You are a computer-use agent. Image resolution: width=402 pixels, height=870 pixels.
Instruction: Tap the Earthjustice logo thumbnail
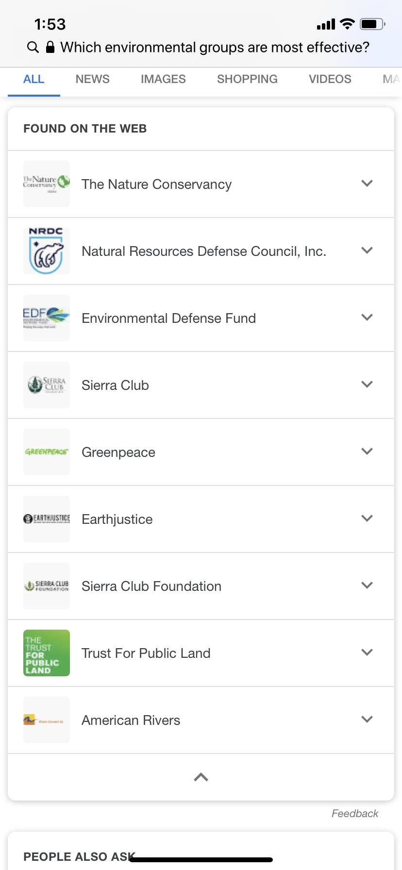coord(47,519)
